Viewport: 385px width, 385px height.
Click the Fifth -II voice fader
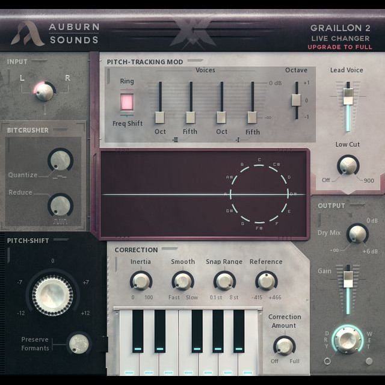[191, 118]
